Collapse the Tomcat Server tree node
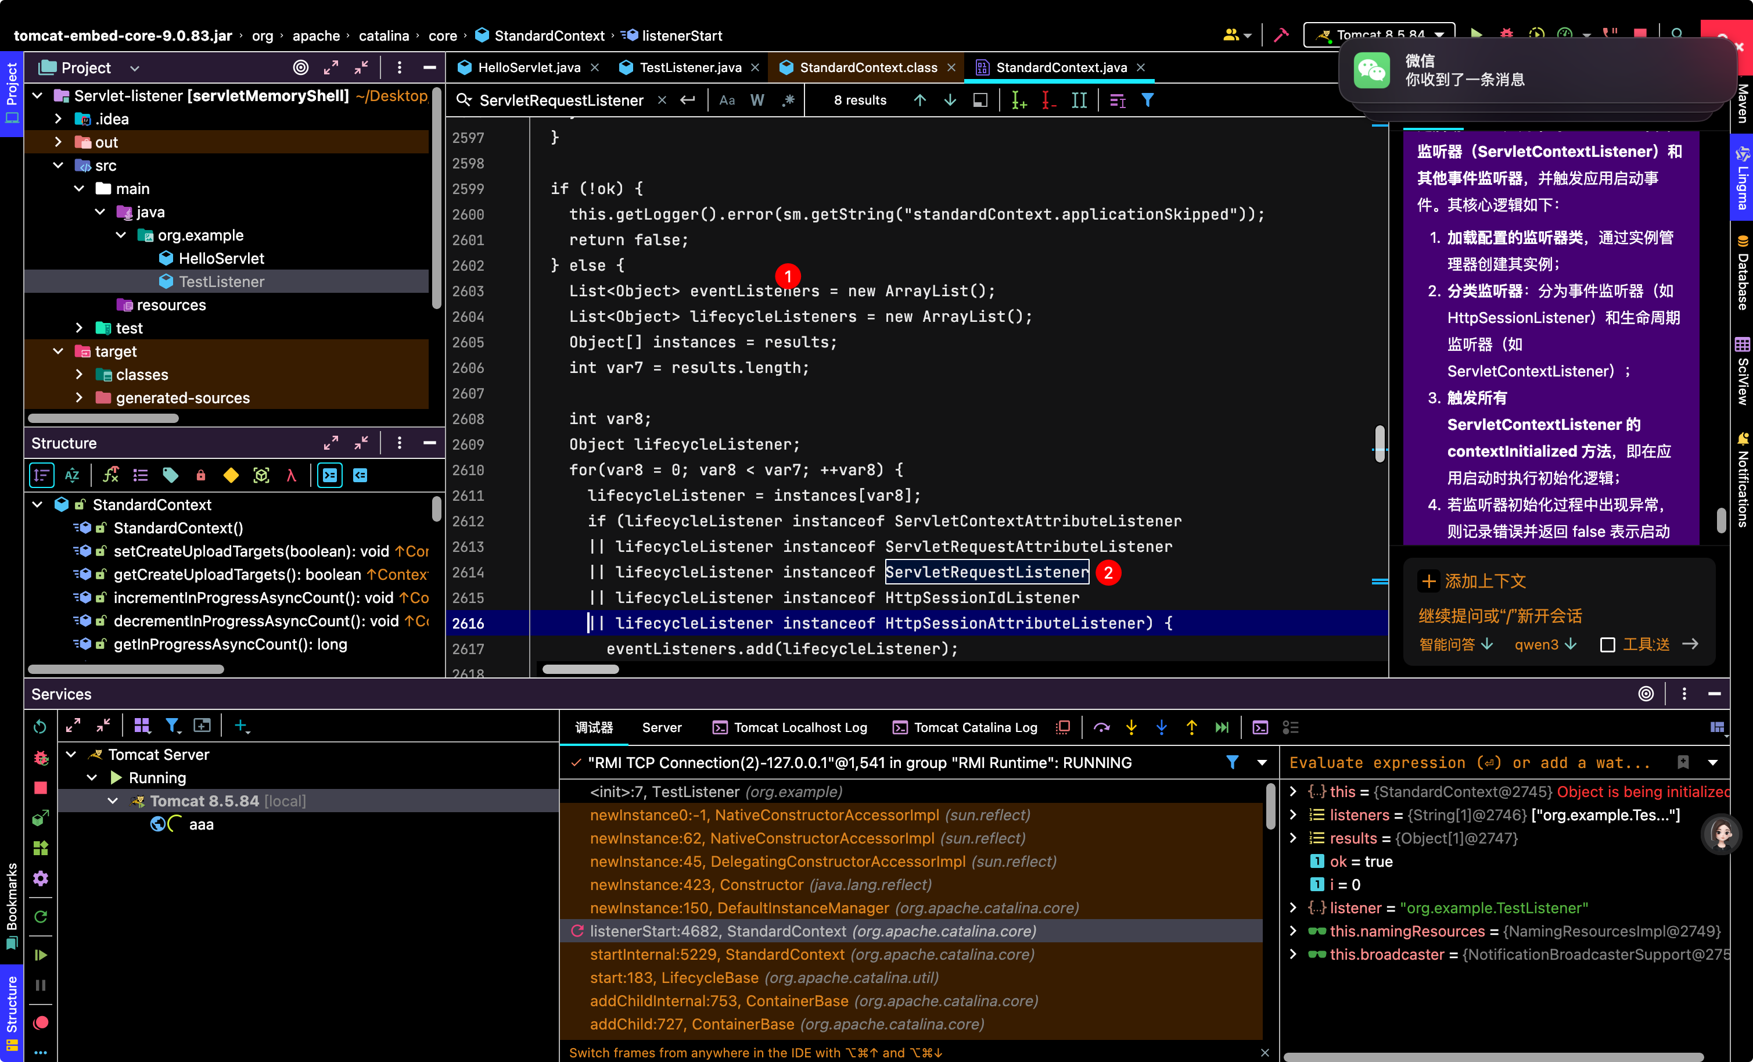 click(x=71, y=755)
